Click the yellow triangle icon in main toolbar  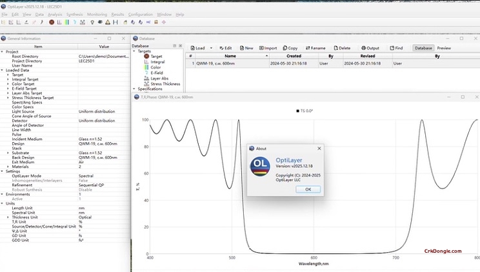coord(108,23)
